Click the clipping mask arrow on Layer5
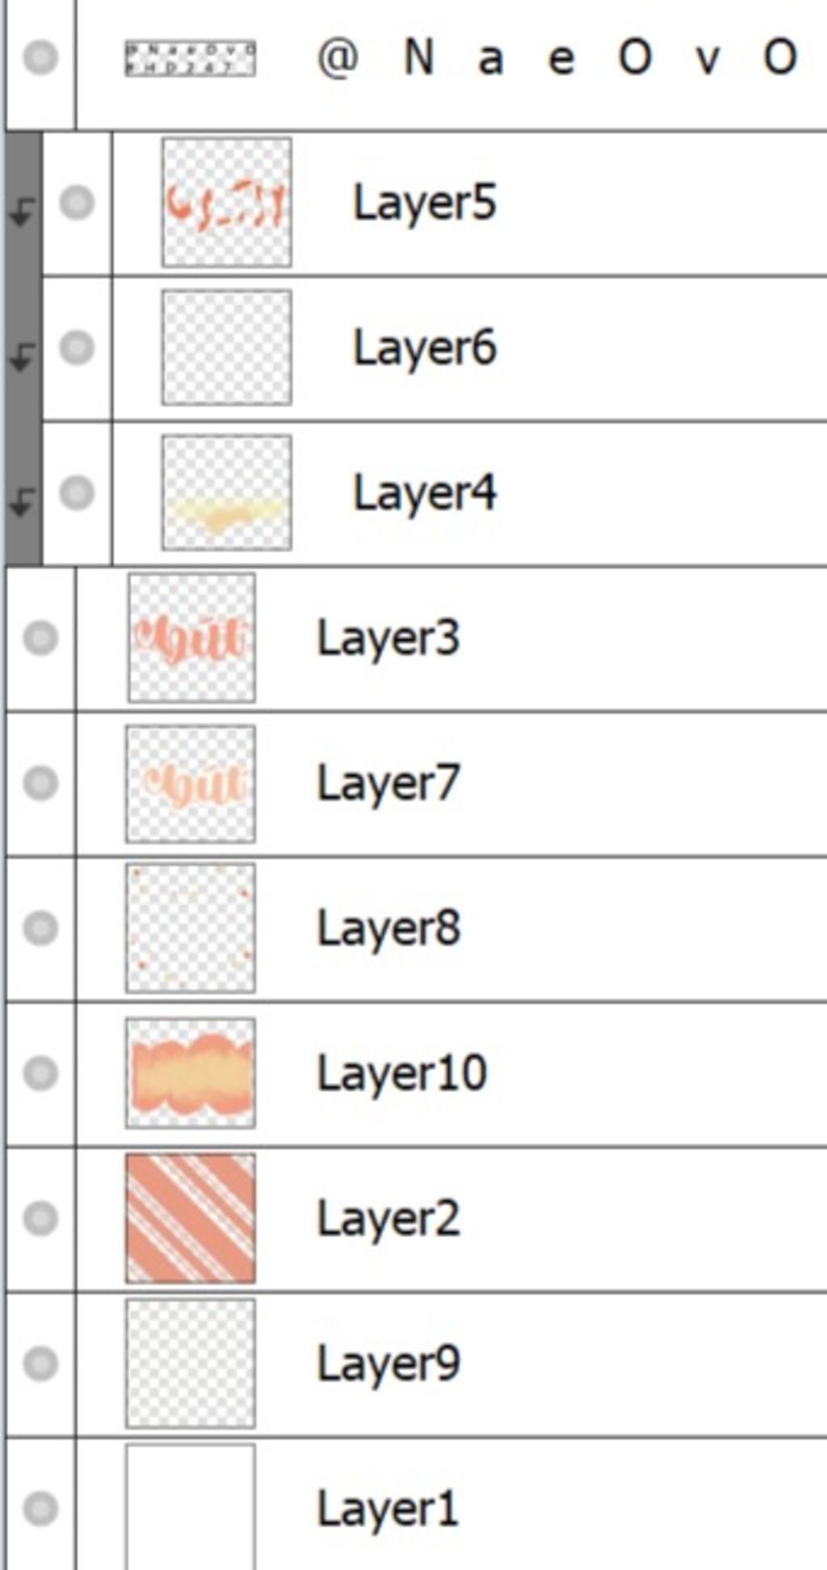This screenshot has height=1570, width=827. tap(22, 213)
